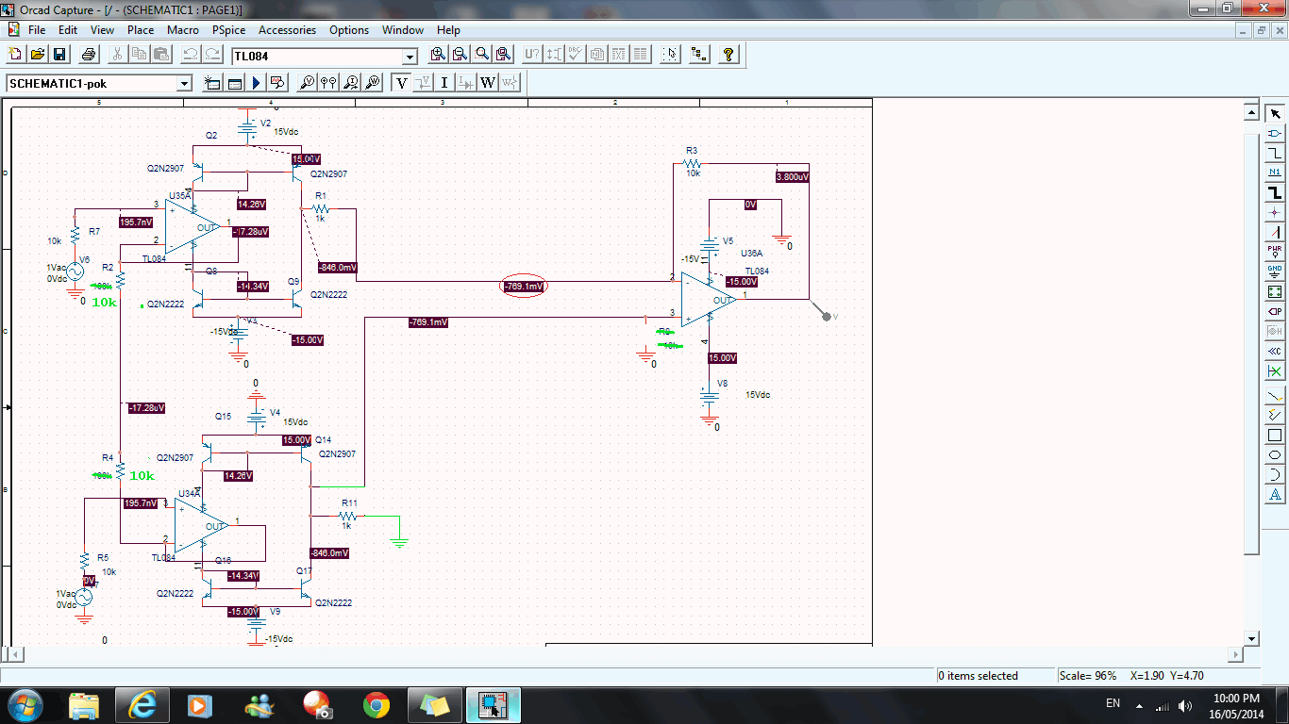Open project manager icon in toolbar
Image resolution: width=1289 pixels, height=724 pixels.
[699, 55]
